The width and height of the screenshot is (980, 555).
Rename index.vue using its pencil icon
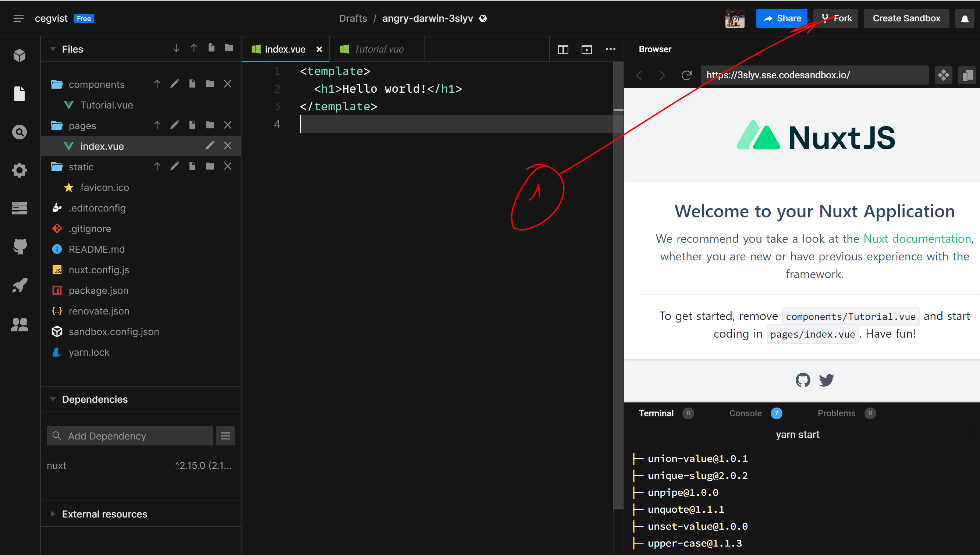pyautogui.click(x=210, y=146)
